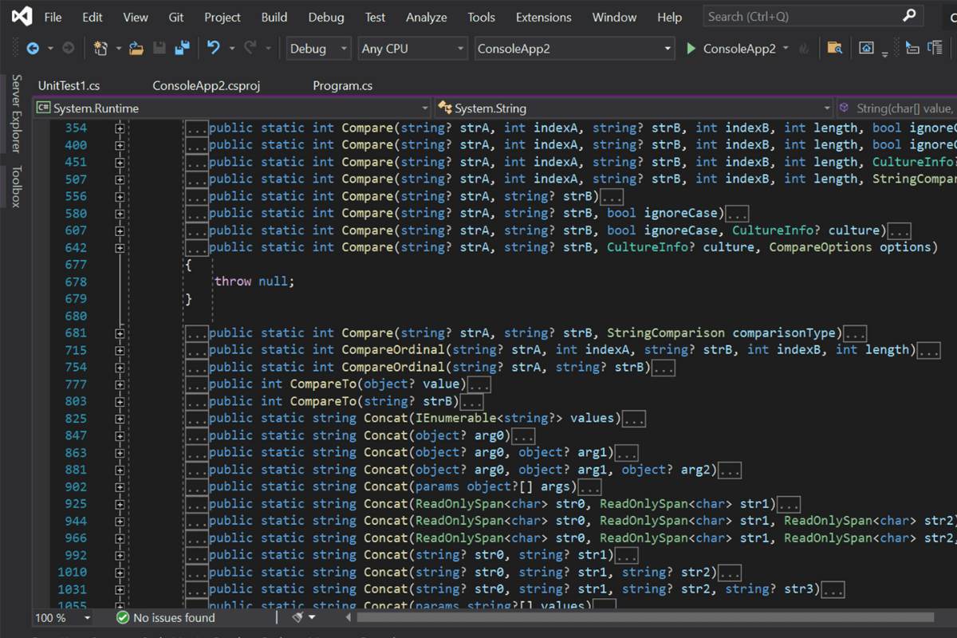This screenshot has width=957, height=638.
Task: Expand the outline toggle at line 1031
Action: 120,589
